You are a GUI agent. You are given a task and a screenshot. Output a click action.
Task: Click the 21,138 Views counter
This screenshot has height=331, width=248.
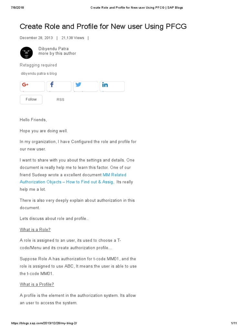(73, 38)
